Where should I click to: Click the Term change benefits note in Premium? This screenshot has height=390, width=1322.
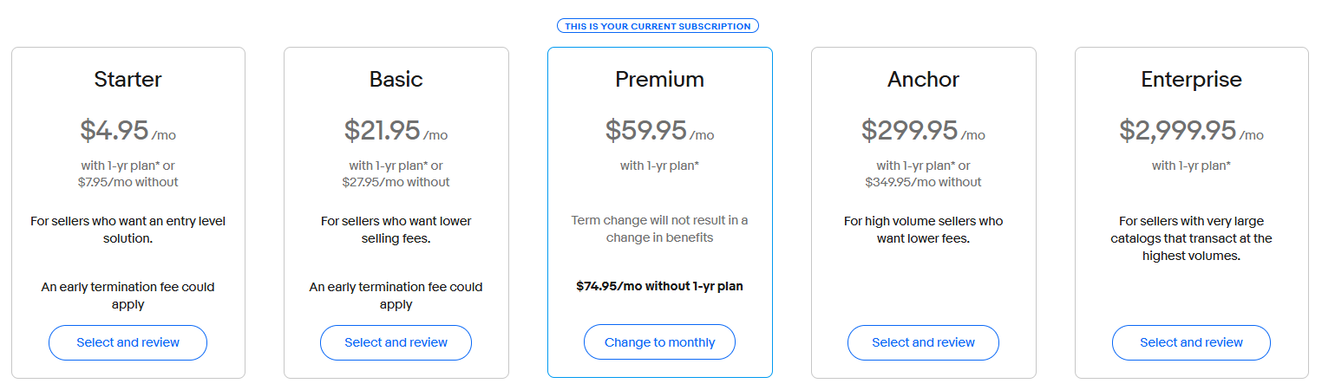click(x=659, y=229)
